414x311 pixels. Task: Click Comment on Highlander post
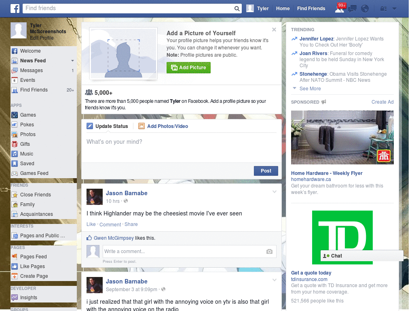tap(110, 224)
